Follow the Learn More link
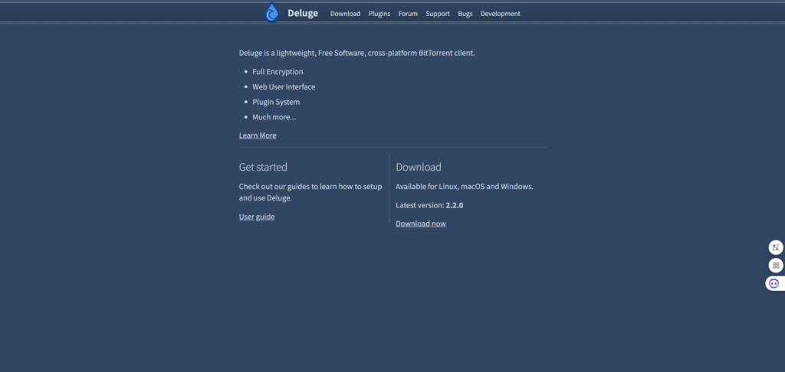This screenshot has width=785, height=372. (x=258, y=135)
